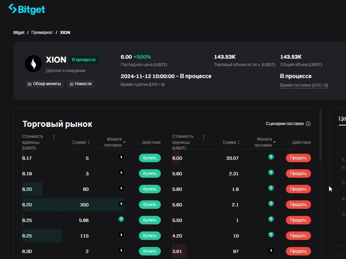The height and width of the screenshot is (259, 346).
Task: Select the В процессе status badge
Action: (84, 60)
